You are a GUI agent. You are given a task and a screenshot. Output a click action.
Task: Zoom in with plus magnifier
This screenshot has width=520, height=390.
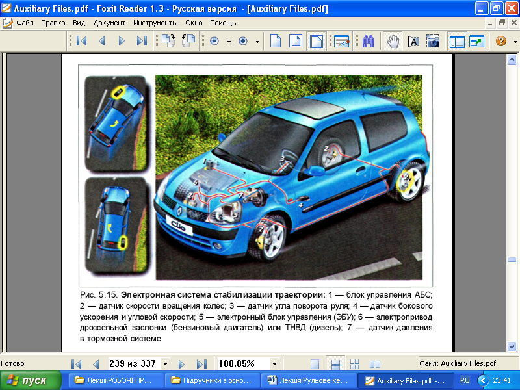[243, 41]
